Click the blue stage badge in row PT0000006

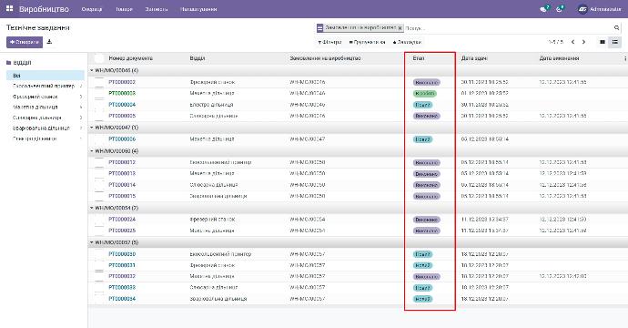422,139
